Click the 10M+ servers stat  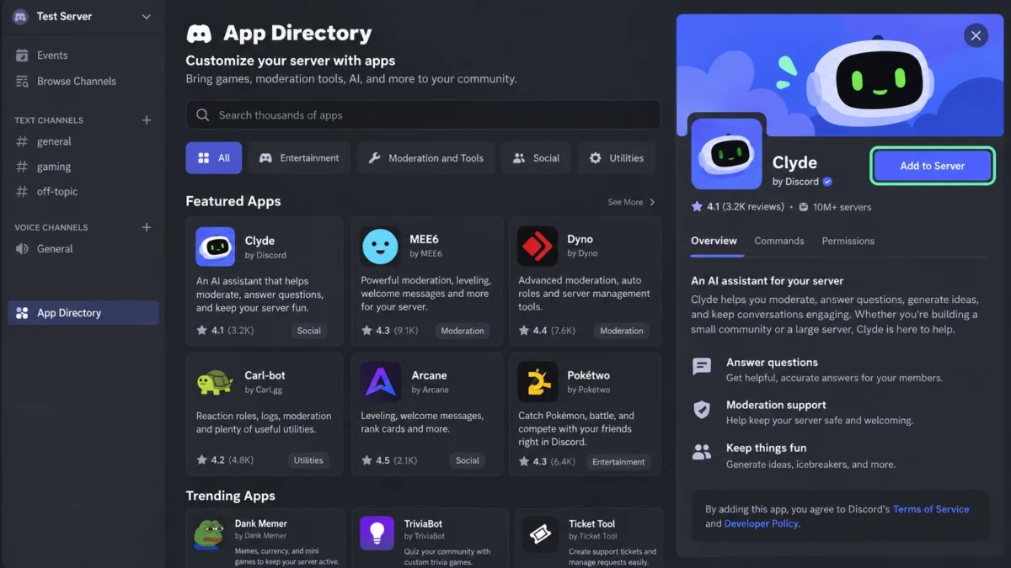[x=834, y=207]
